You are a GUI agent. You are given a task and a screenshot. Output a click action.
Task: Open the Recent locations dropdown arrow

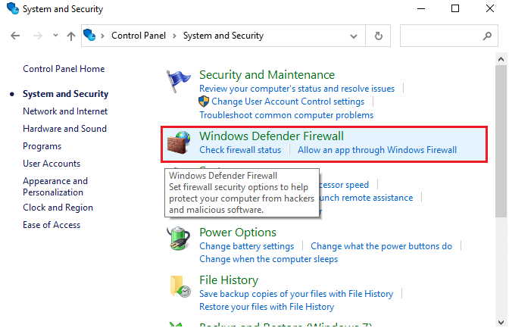click(x=55, y=36)
